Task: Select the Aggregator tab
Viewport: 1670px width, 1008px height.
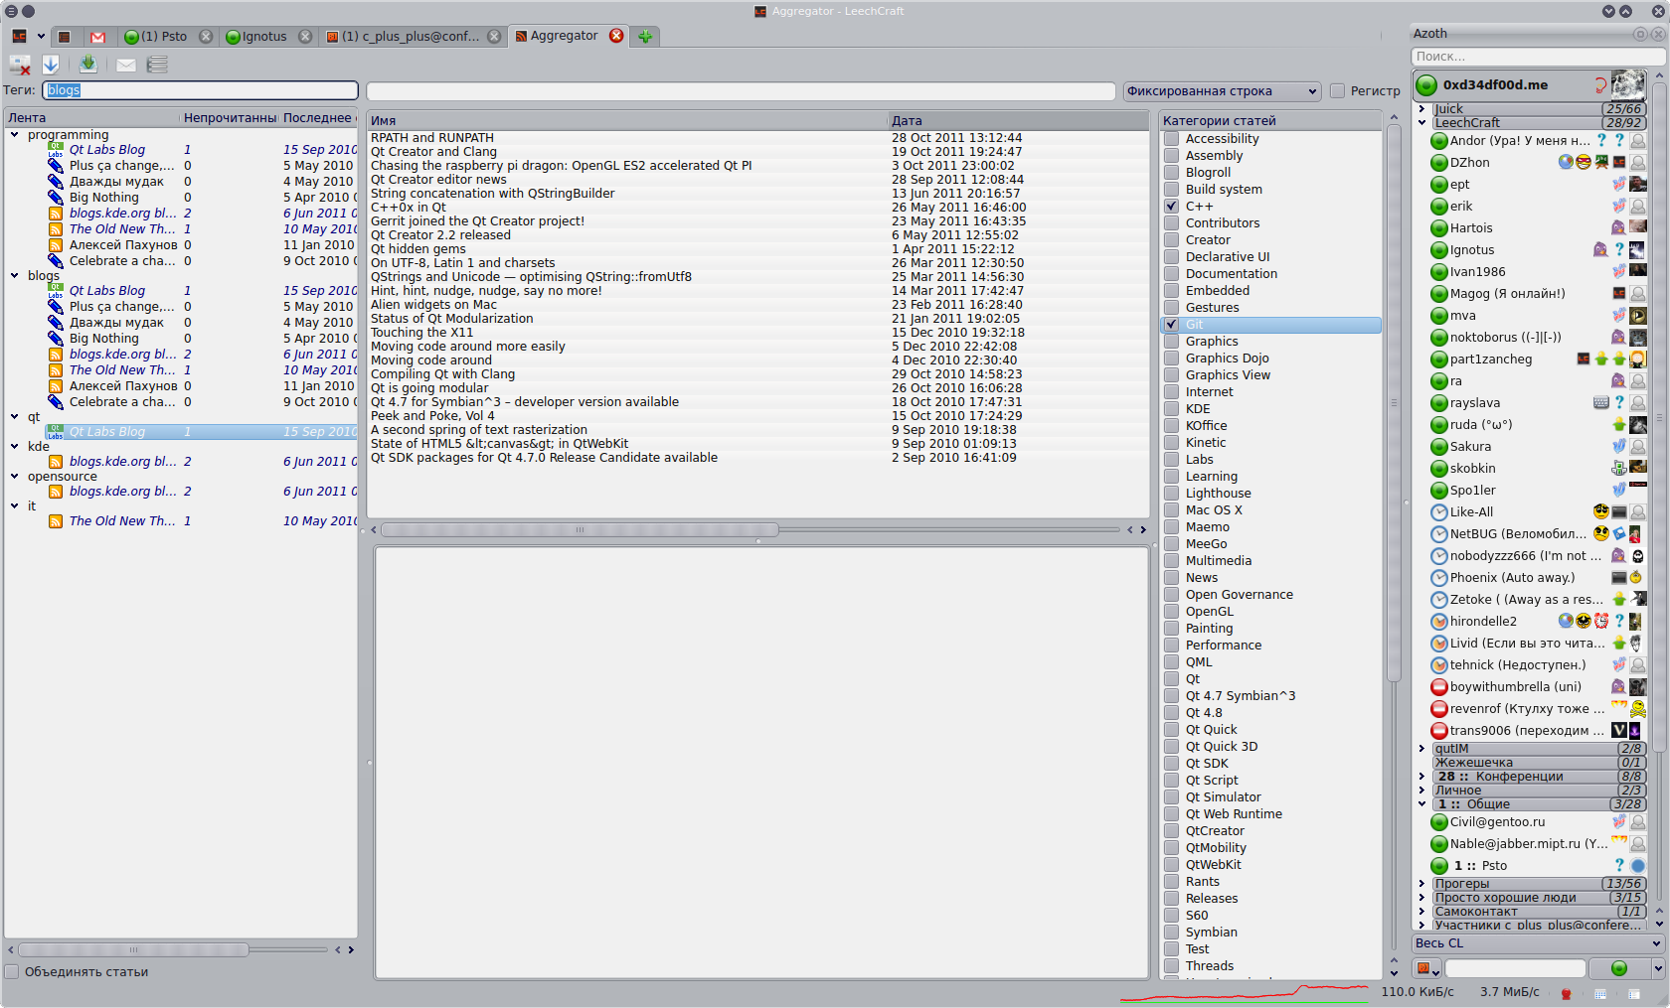Action: coord(568,36)
